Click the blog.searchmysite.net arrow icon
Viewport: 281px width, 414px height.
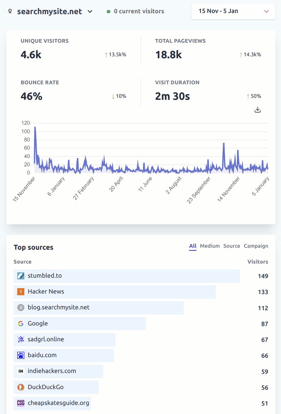pyautogui.click(x=21, y=307)
